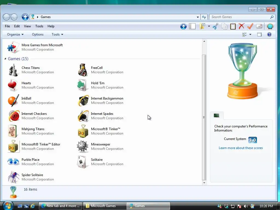Image resolution: width=280 pixels, height=210 pixels.
Task: Click the Forward navigation button
Action: 14,17
